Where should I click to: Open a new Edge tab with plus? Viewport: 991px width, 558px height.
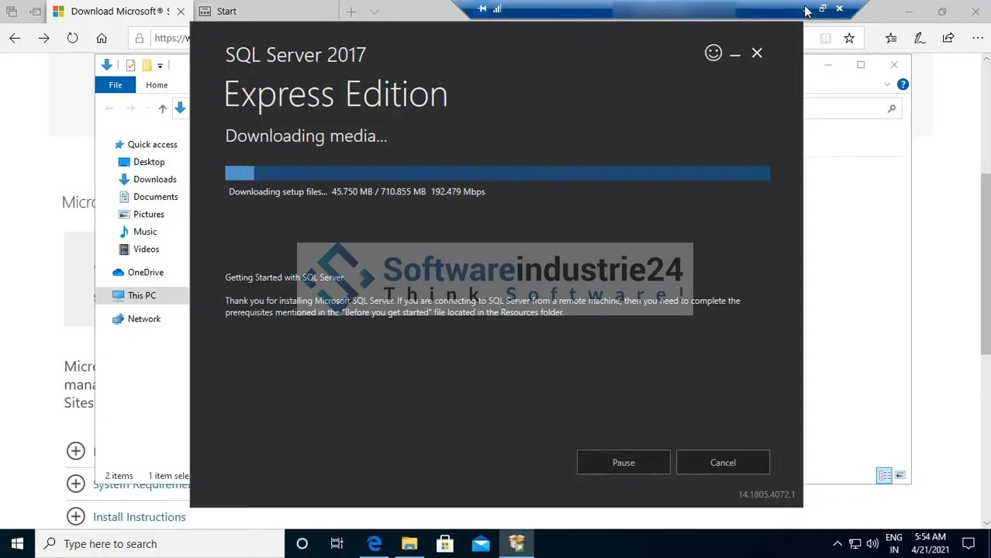click(x=351, y=12)
